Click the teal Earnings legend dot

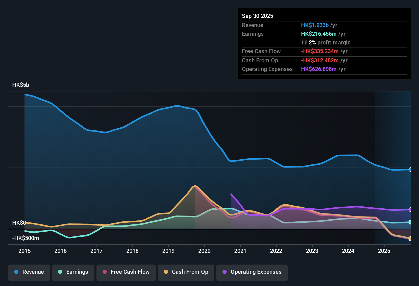60,272
